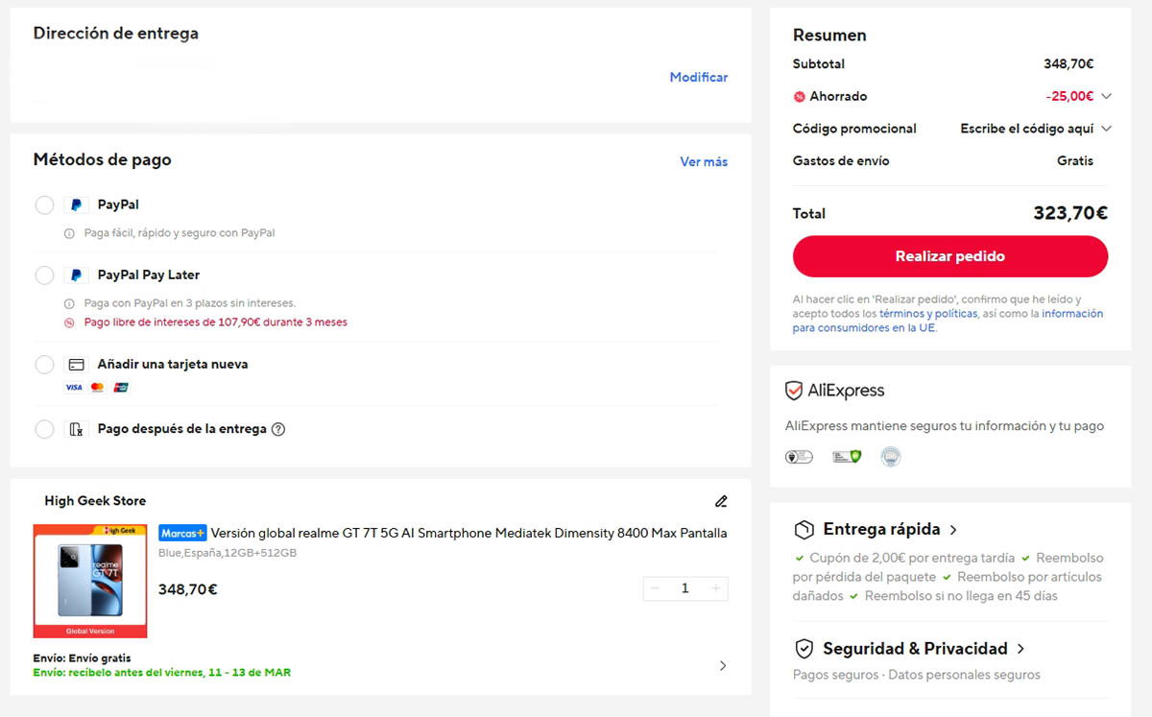
Task: Select the PayPal Pay Later radio button
Action: [x=44, y=275]
